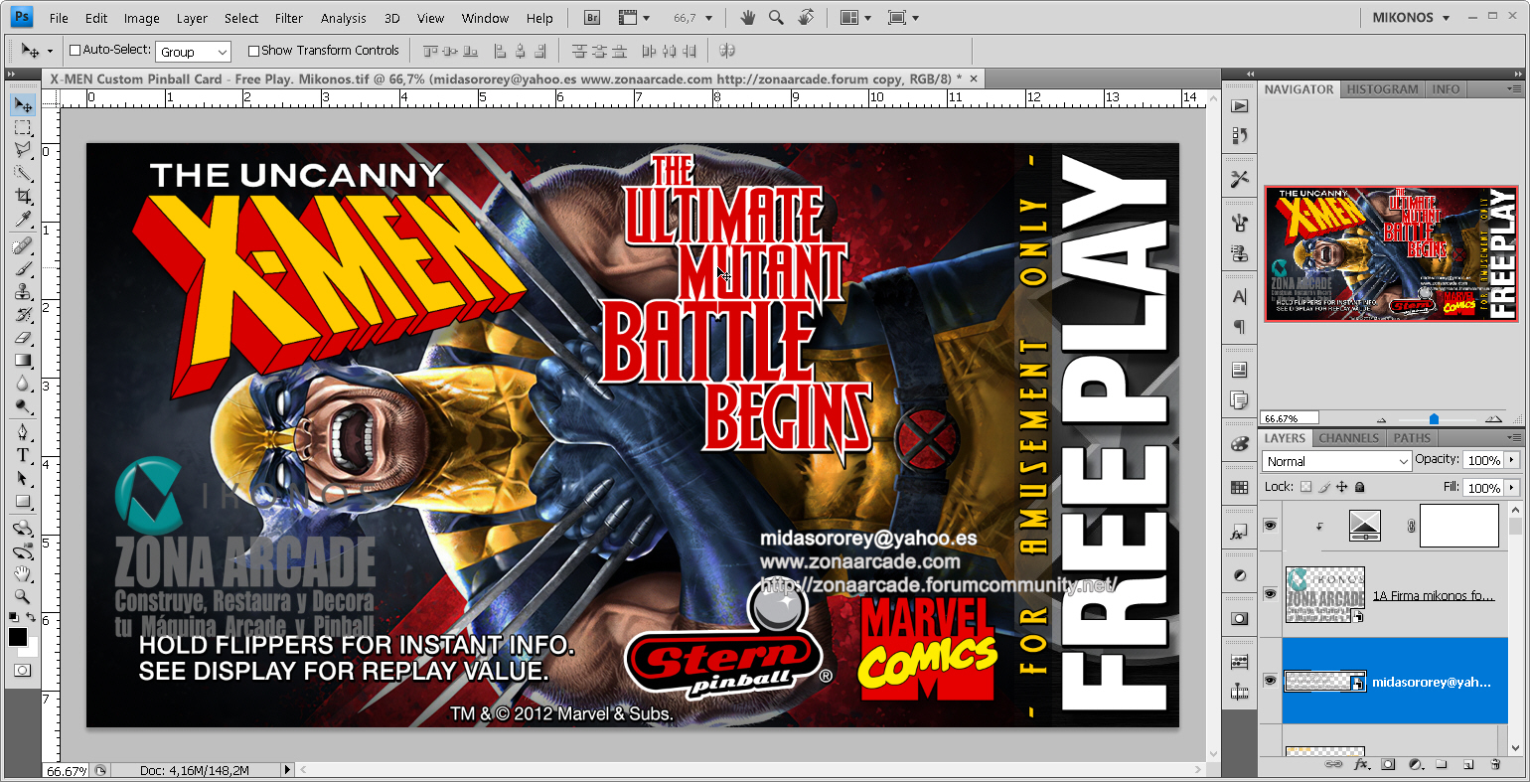The width and height of the screenshot is (1530, 782).
Task: Choose the Polygonal Lasso tool
Action: coord(23,151)
